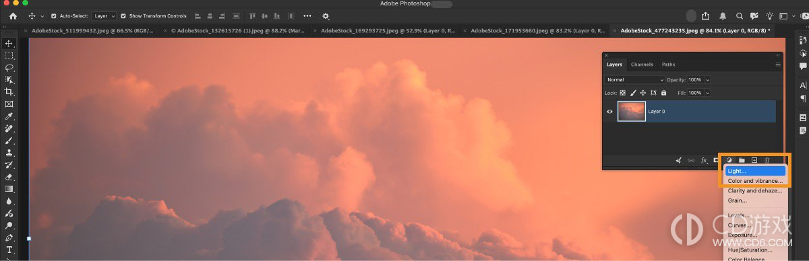Select the Gradient tool
This screenshot has width=809, height=261.
tap(9, 189)
